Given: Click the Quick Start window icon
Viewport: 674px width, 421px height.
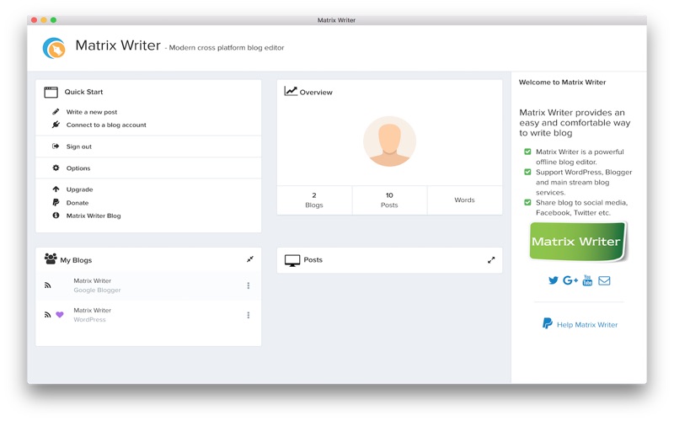Looking at the screenshot, I should tap(51, 92).
